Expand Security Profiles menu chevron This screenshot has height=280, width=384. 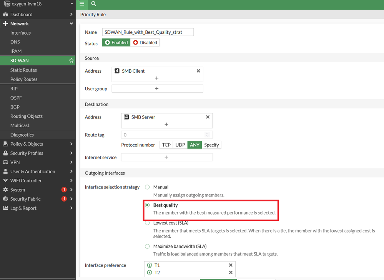coord(71,153)
